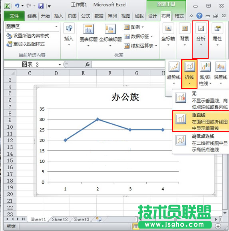Click the 误差线 error bars icon
The image size is (229, 231).
tap(221, 67)
